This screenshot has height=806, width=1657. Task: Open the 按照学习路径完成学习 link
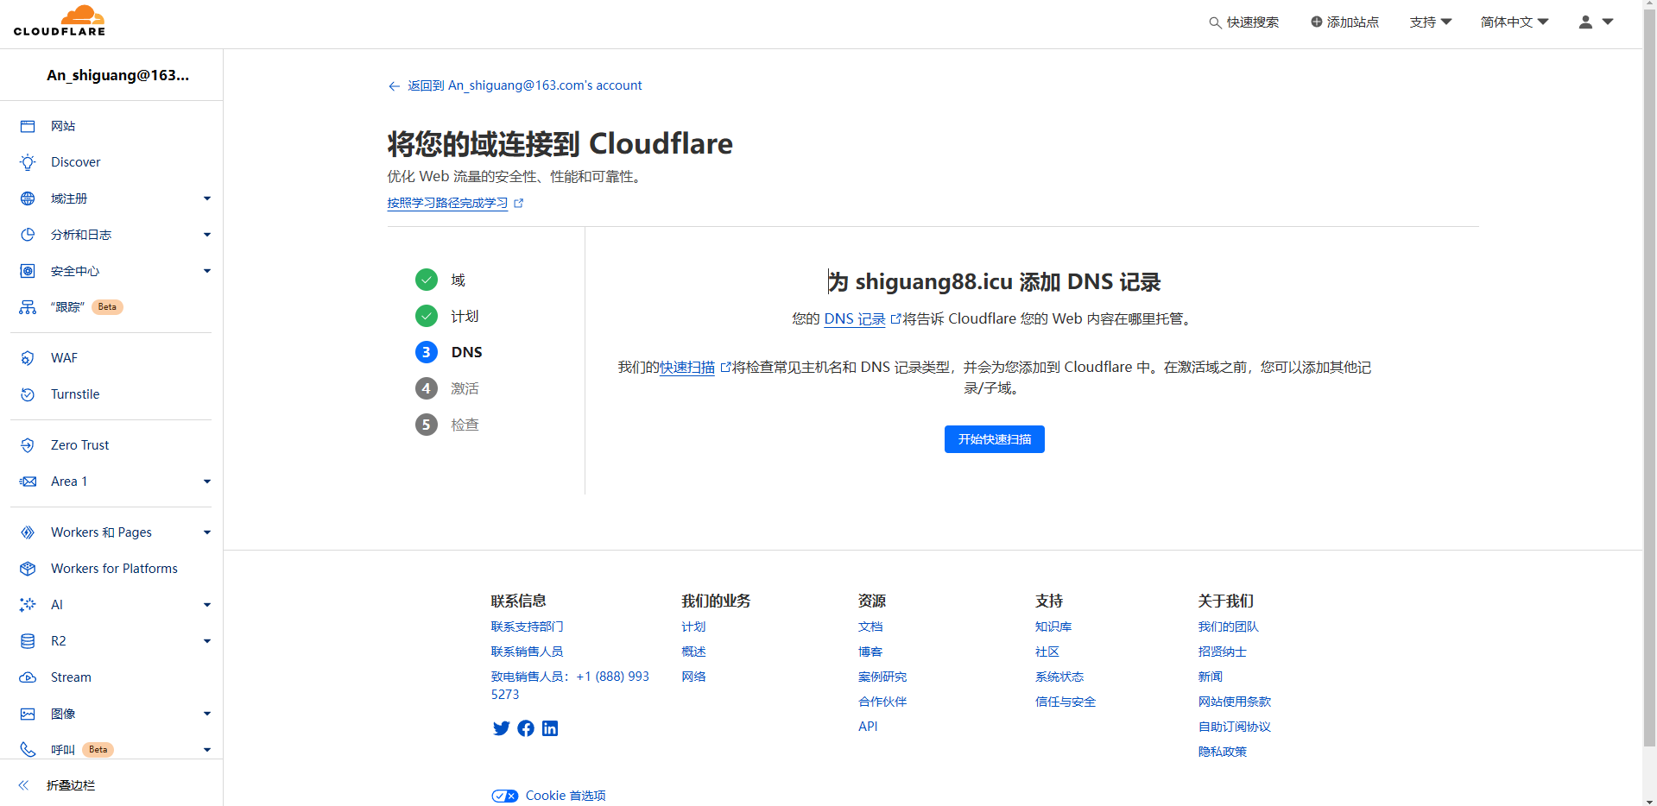tap(455, 204)
